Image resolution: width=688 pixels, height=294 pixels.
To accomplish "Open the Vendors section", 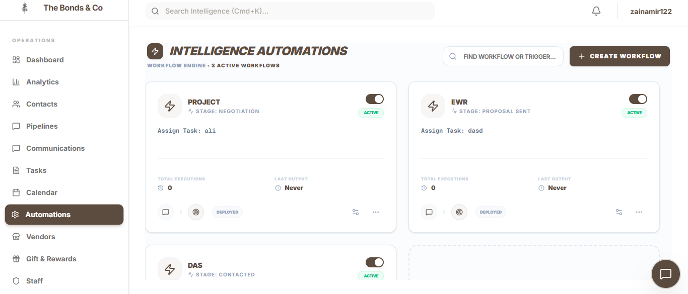I will coord(40,237).
